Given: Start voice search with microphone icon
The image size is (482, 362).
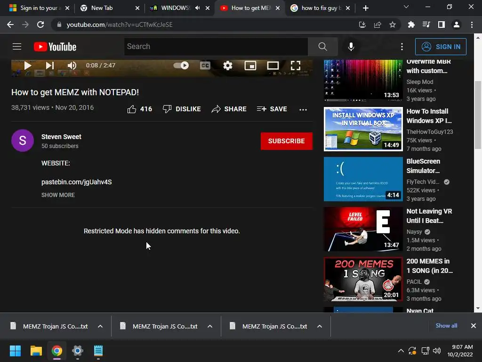Looking at the screenshot, I should (x=351, y=47).
